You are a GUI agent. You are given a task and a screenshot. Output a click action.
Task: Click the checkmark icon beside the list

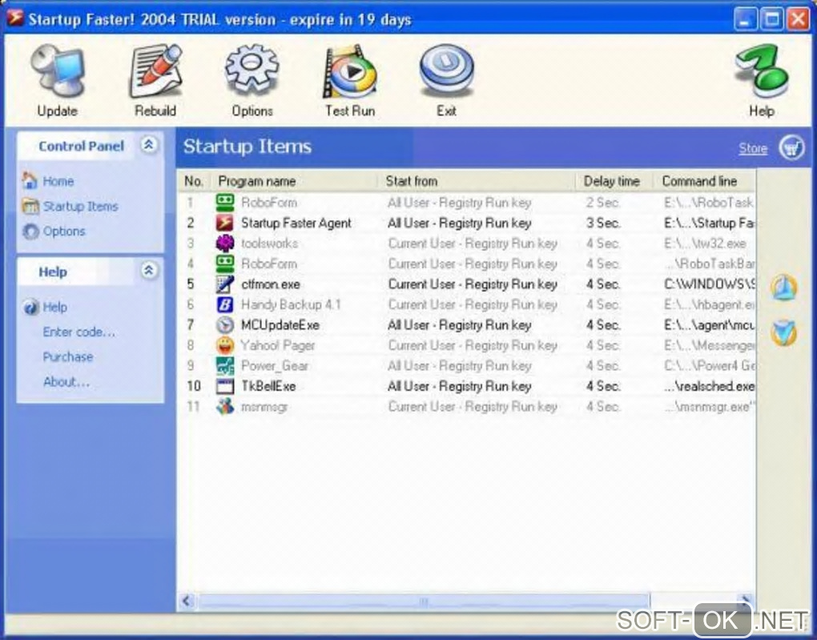tap(783, 333)
